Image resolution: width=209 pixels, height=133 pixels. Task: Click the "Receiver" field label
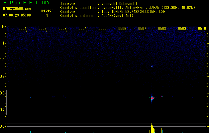tap(67, 12)
